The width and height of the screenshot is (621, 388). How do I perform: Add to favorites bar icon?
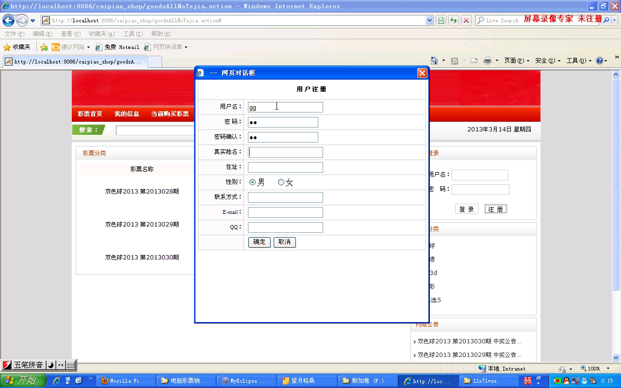44,47
